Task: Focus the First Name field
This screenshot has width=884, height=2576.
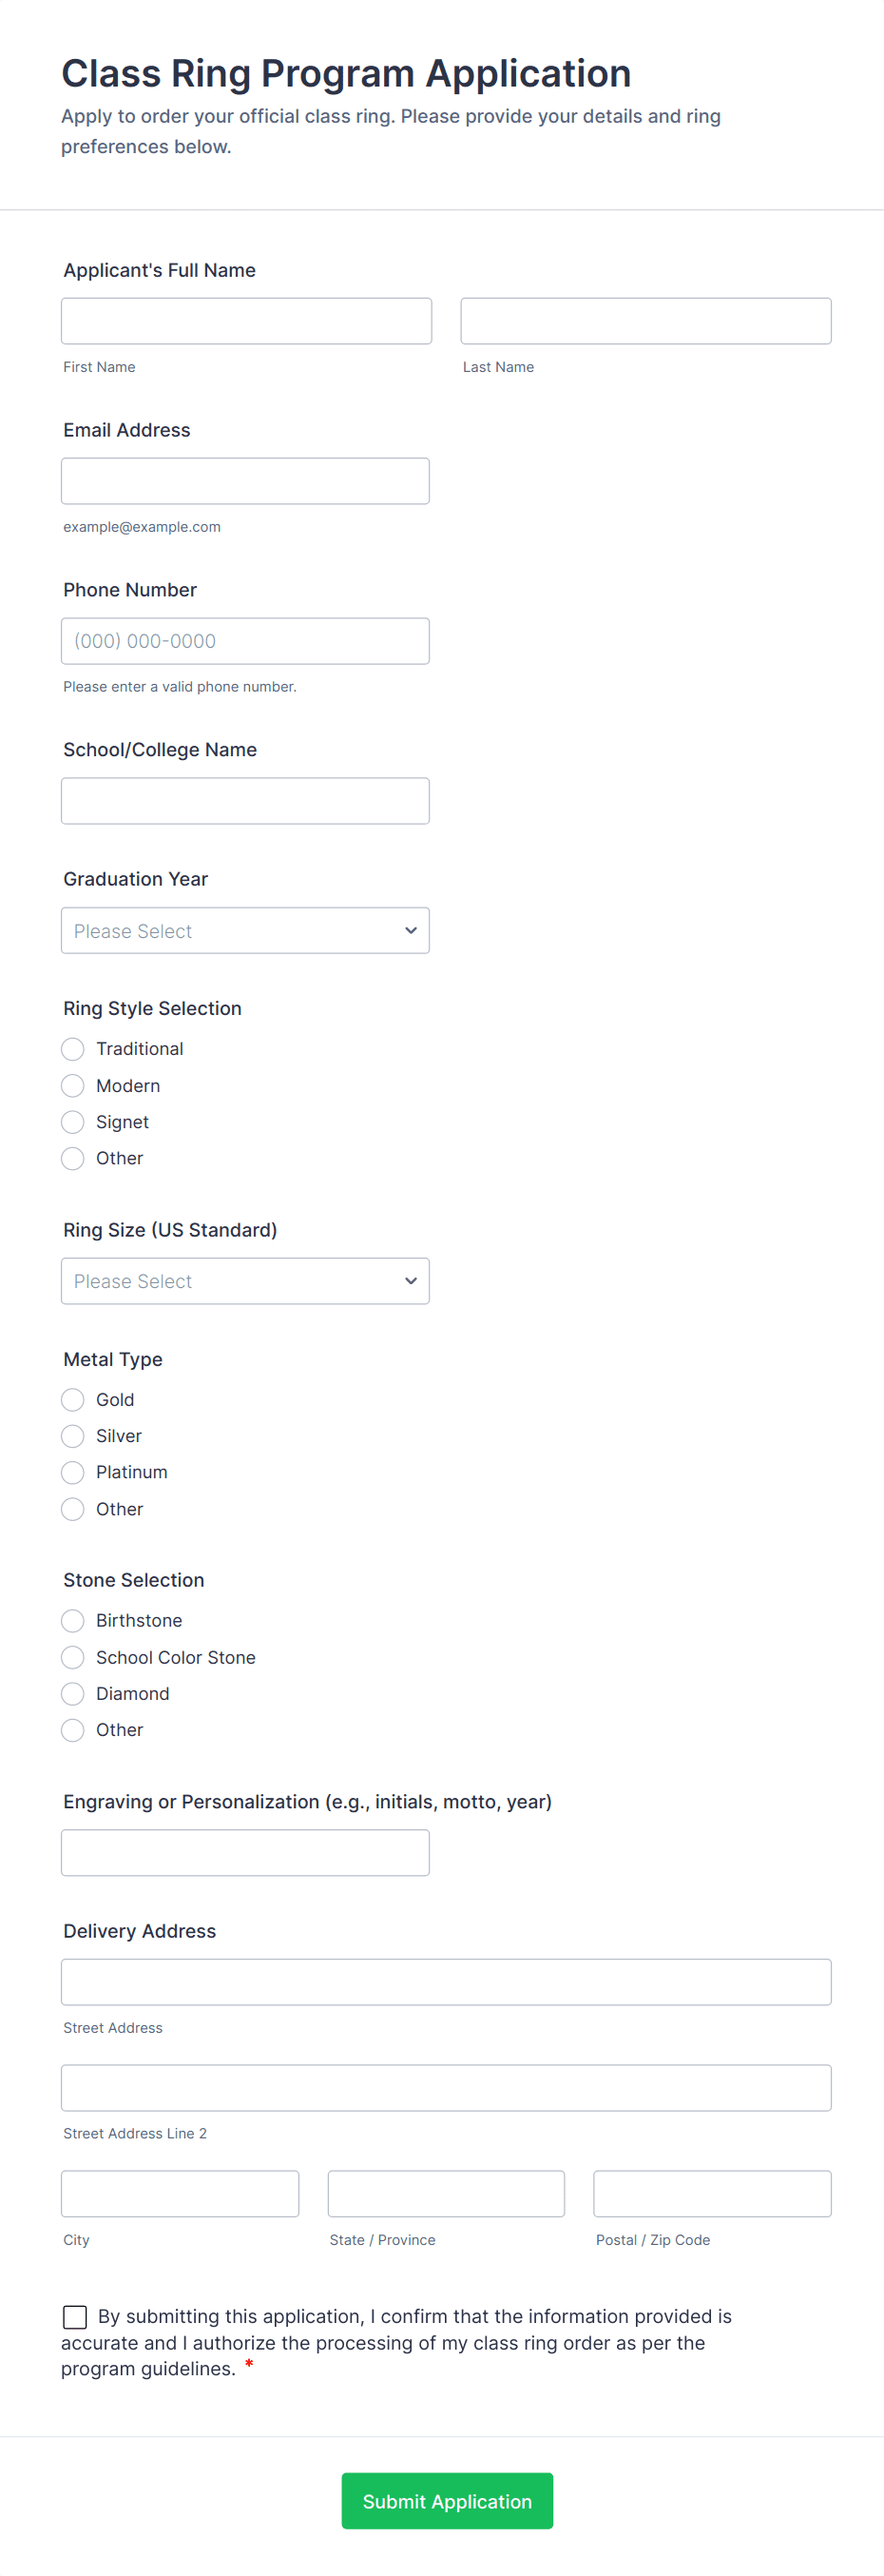Action: [246, 321]
